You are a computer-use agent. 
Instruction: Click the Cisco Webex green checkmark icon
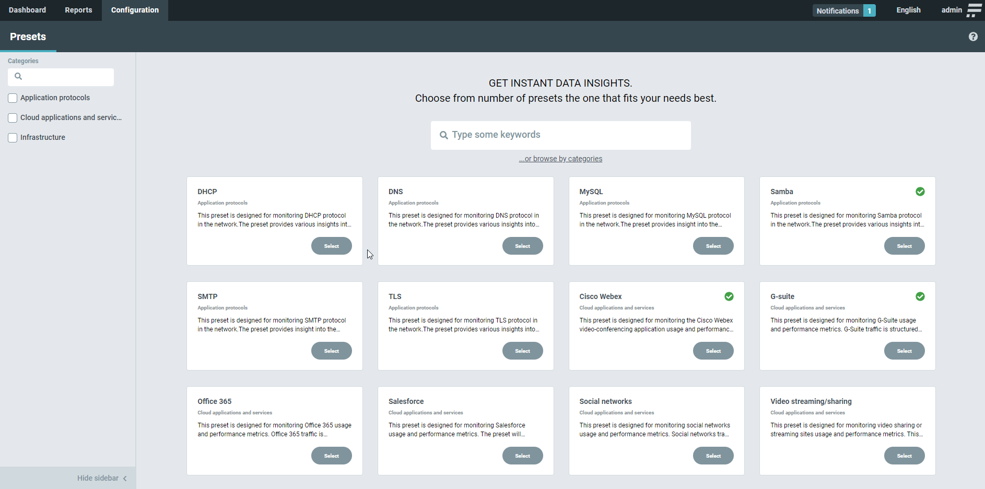click(x=729, y=296)
